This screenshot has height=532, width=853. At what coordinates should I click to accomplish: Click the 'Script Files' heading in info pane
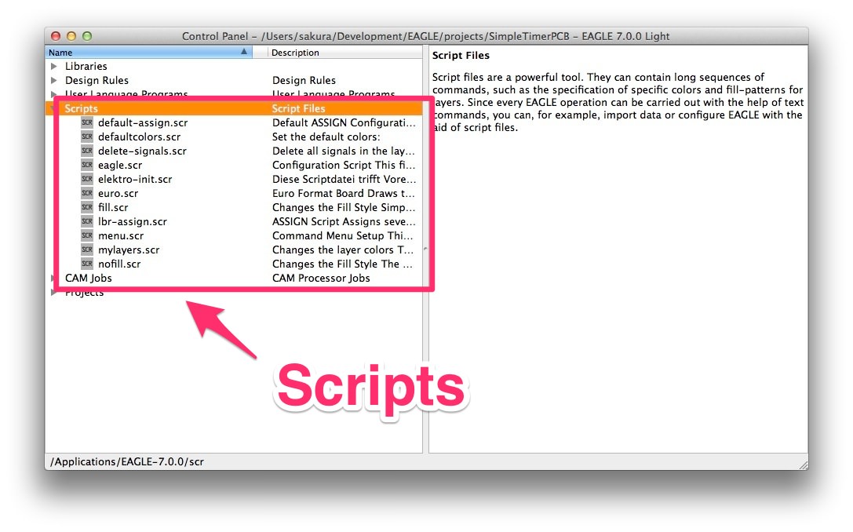461,56
